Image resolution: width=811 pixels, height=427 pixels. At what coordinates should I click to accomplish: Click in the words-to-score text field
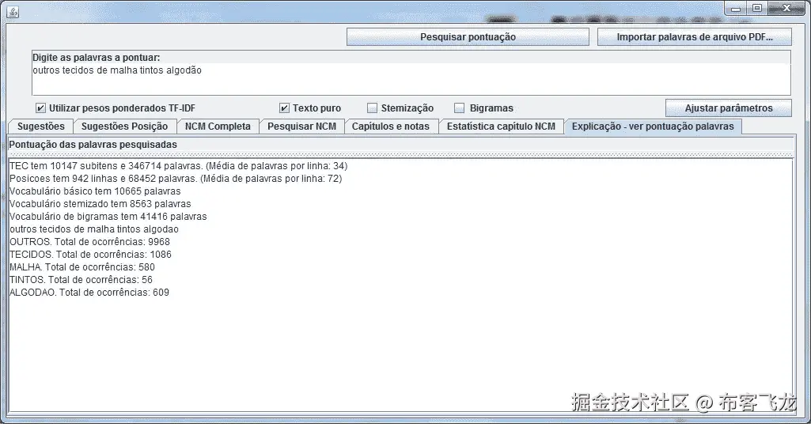point(411,78)
